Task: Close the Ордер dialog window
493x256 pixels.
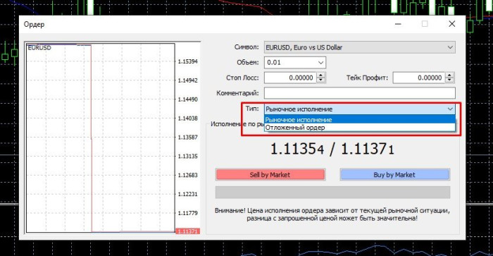Action: [452, 24]
